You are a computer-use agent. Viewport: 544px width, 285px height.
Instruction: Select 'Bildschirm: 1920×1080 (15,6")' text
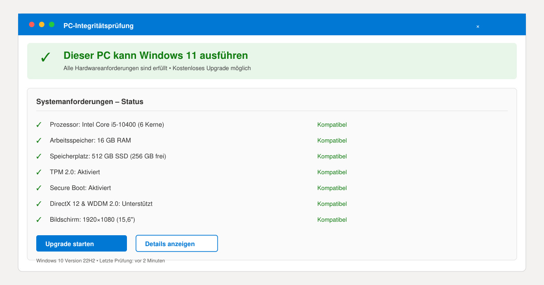pos(92,219)
